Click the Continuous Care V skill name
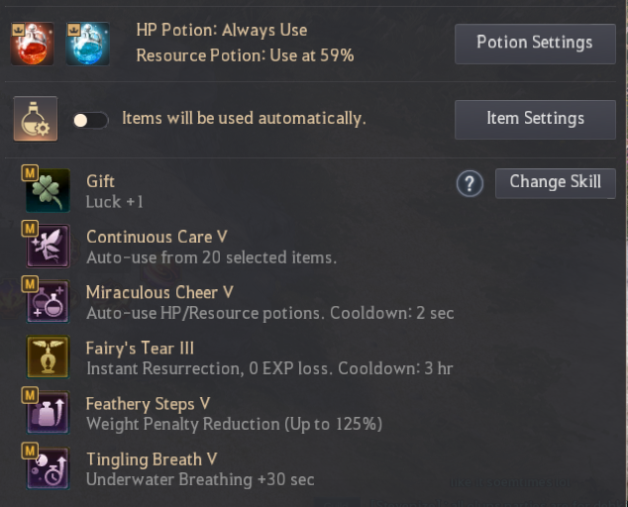The image size is (628, 507). tap(157, 237)
